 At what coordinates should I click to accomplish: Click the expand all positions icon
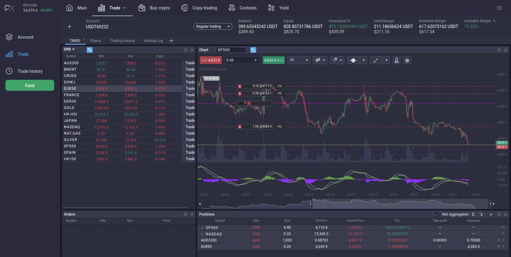[x=474, y=214]
